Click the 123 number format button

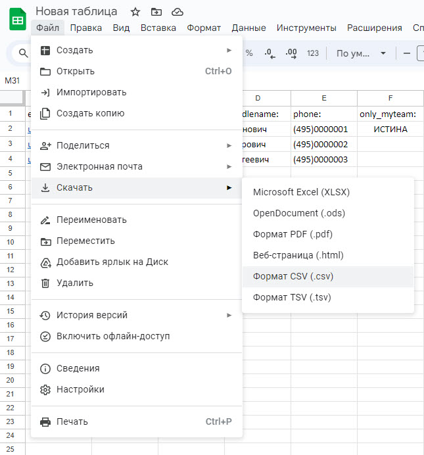tap(313, 53)
